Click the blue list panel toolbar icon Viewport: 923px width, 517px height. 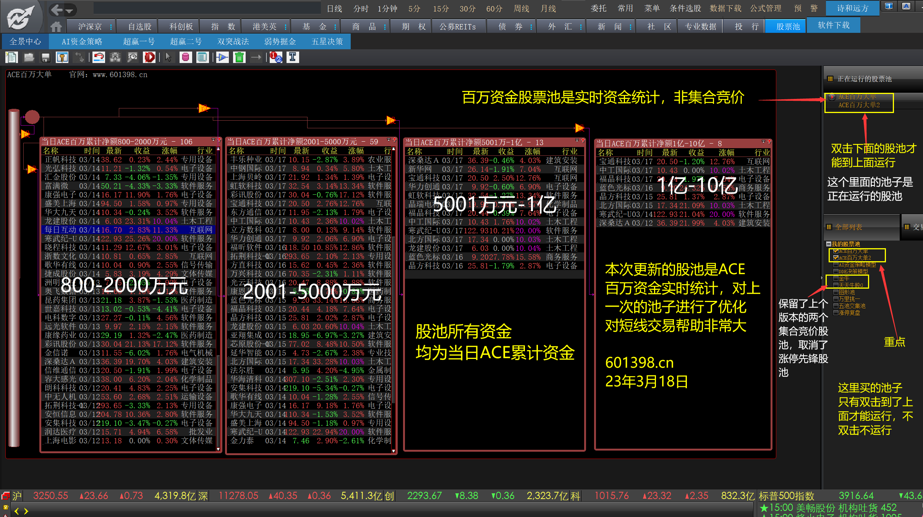pos(202,58)
